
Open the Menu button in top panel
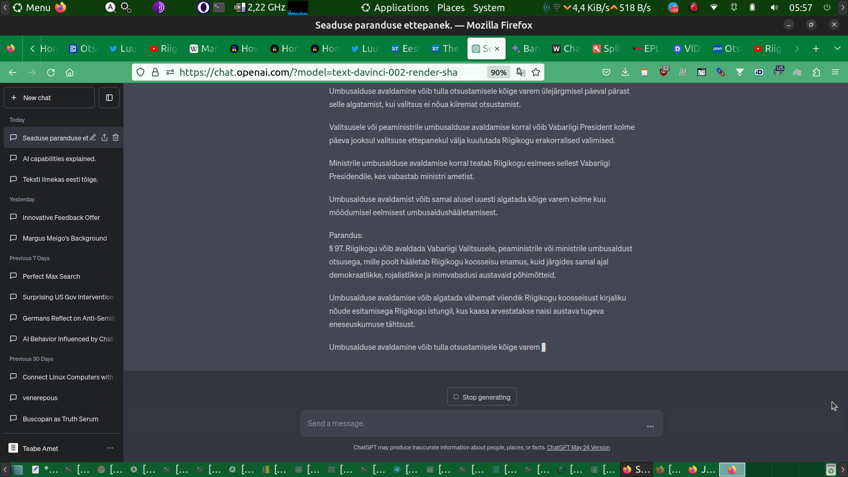pos(32,7)
